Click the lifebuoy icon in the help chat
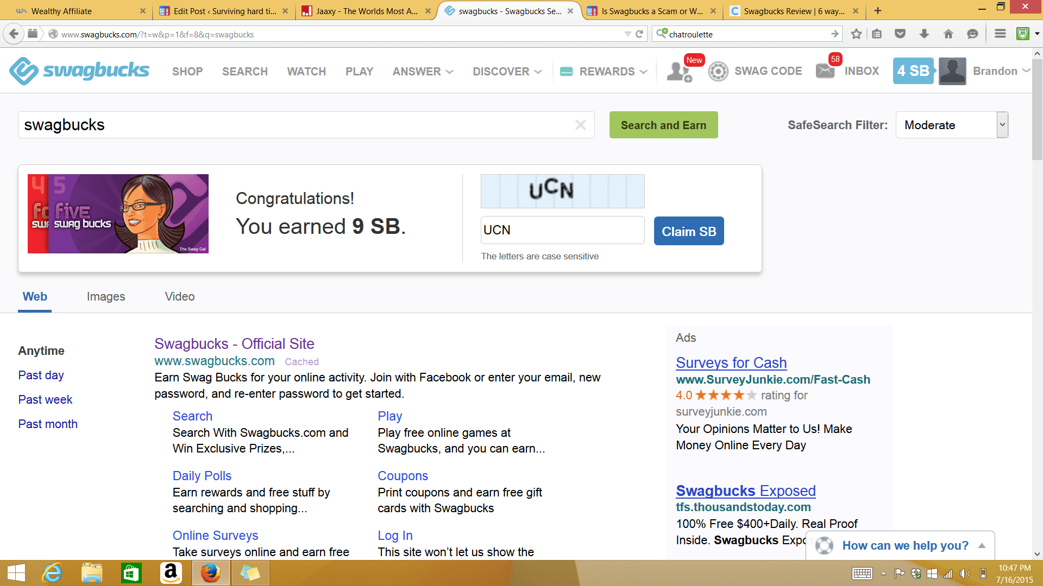The image size is (1043, 586). point(824,546)
